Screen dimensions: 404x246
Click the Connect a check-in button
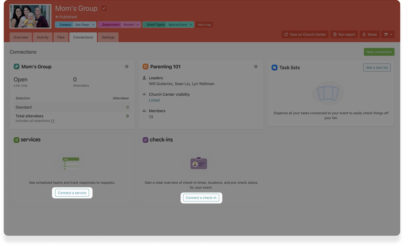[201, 198]
